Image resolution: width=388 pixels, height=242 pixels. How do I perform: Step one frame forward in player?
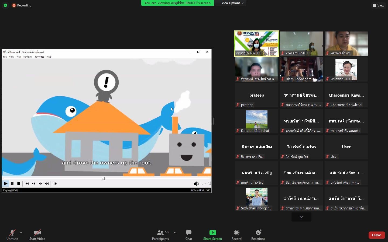[x=55, y=184]
